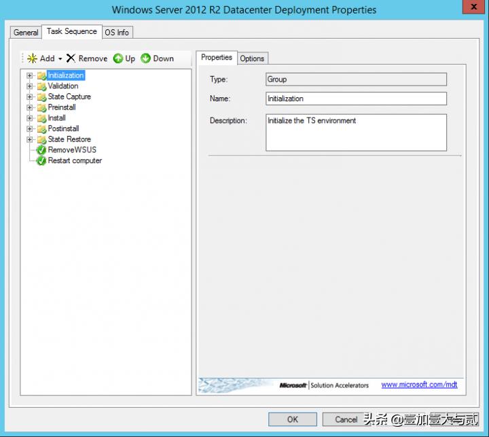Click the Type field showing Group
489x437 pixels.
pyautogui.click(x=356, y=80)
